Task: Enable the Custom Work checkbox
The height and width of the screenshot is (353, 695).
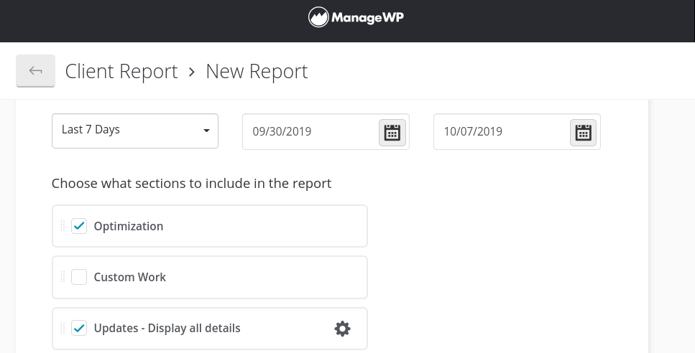Action: [x=79, y=277]
